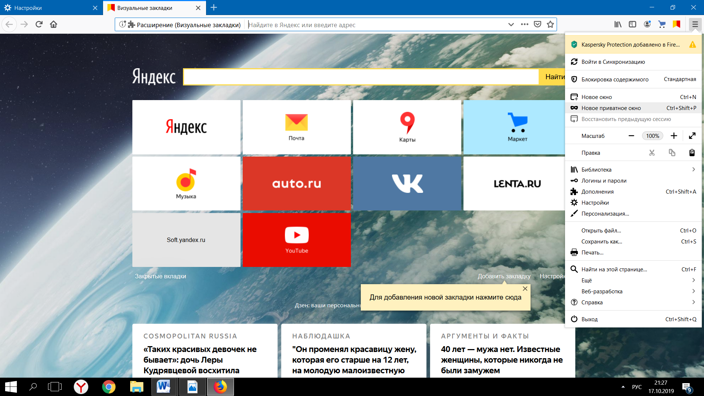The width and height of the screenshot is (704, 396).
Task: Click the Cut scissors icon
Action: [x=652, y=153]
